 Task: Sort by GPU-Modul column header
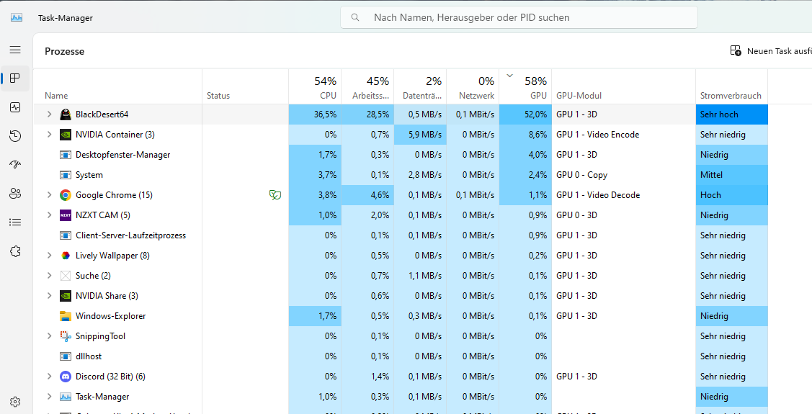[623, 86]
